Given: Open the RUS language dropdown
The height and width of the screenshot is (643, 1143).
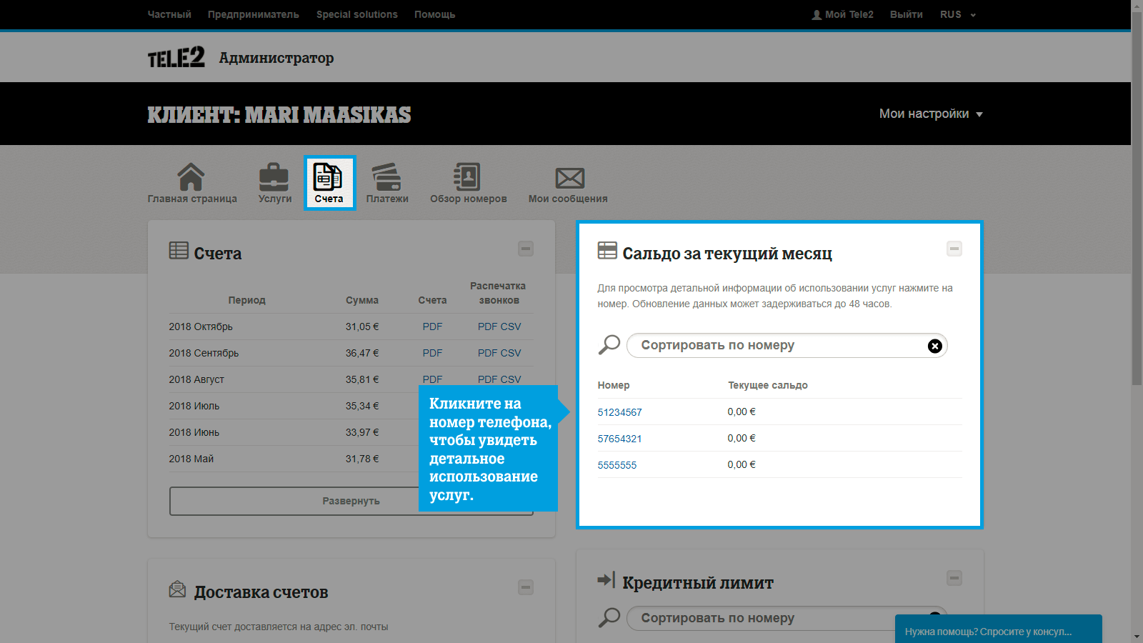Looking at the screenshot, I should (957, 14).
